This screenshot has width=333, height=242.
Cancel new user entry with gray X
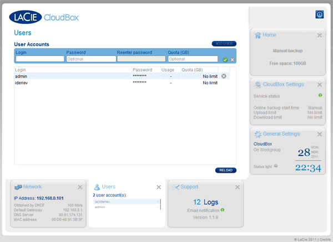(x=233, y=60)
